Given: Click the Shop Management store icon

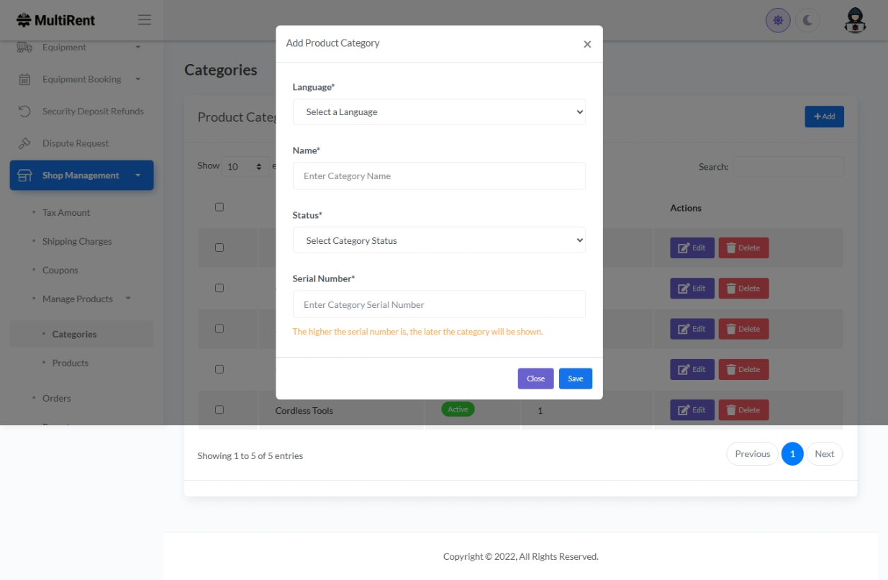Looking at the screenshot, I should (x=25, y=176).
